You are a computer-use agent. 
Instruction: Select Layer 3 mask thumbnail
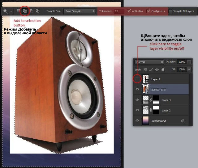pos(156,100)
